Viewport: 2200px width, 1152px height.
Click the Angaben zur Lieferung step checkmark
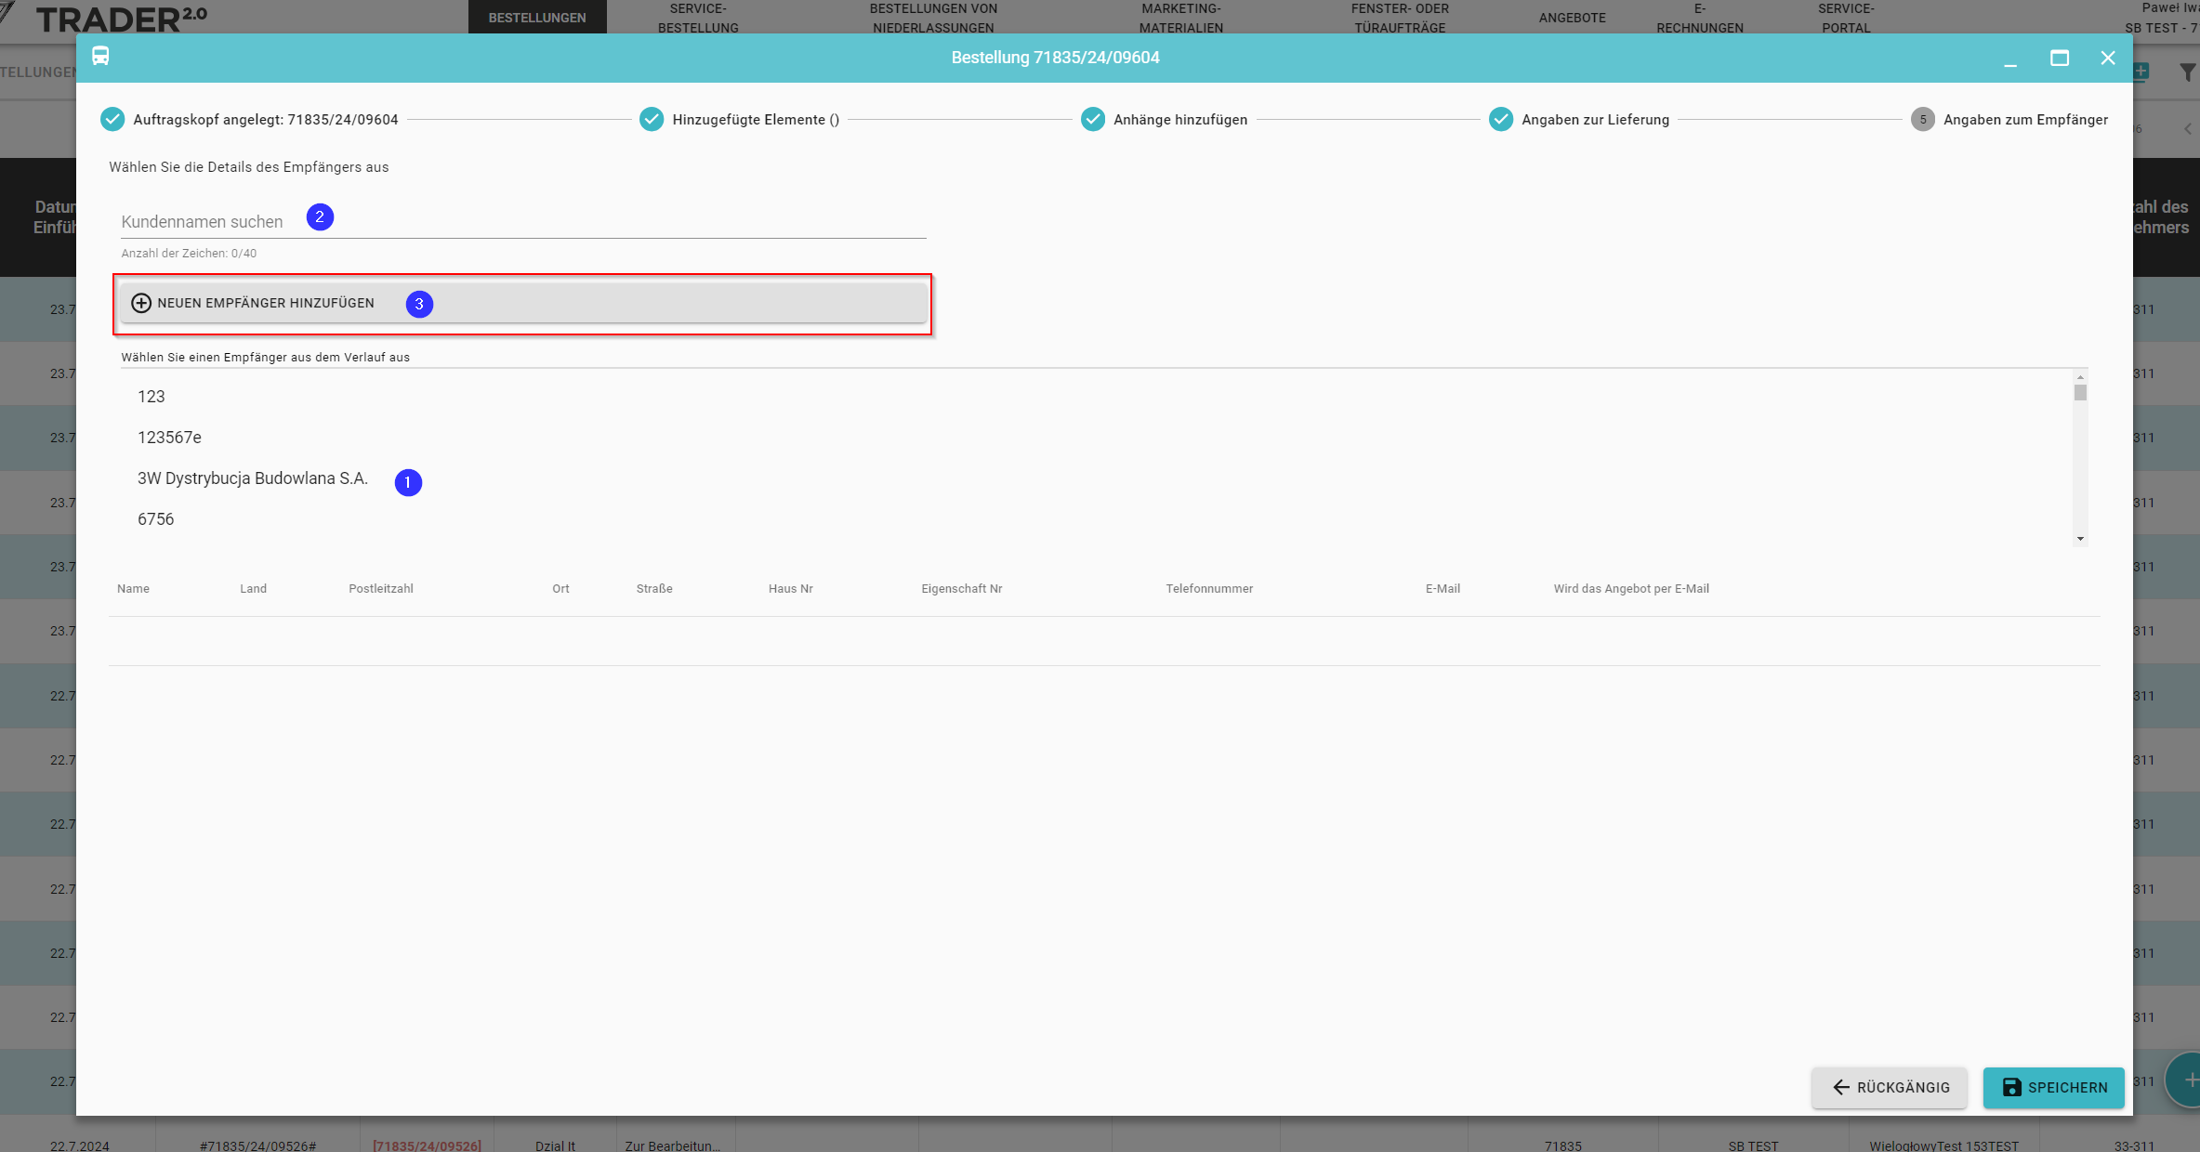coord(1500,120)
